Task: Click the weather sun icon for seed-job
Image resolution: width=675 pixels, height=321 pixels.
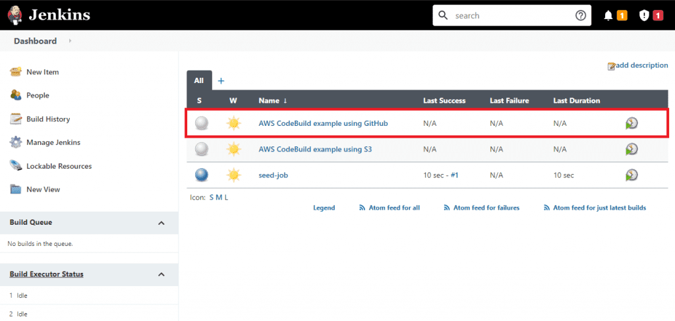Action: coord(233,175)
